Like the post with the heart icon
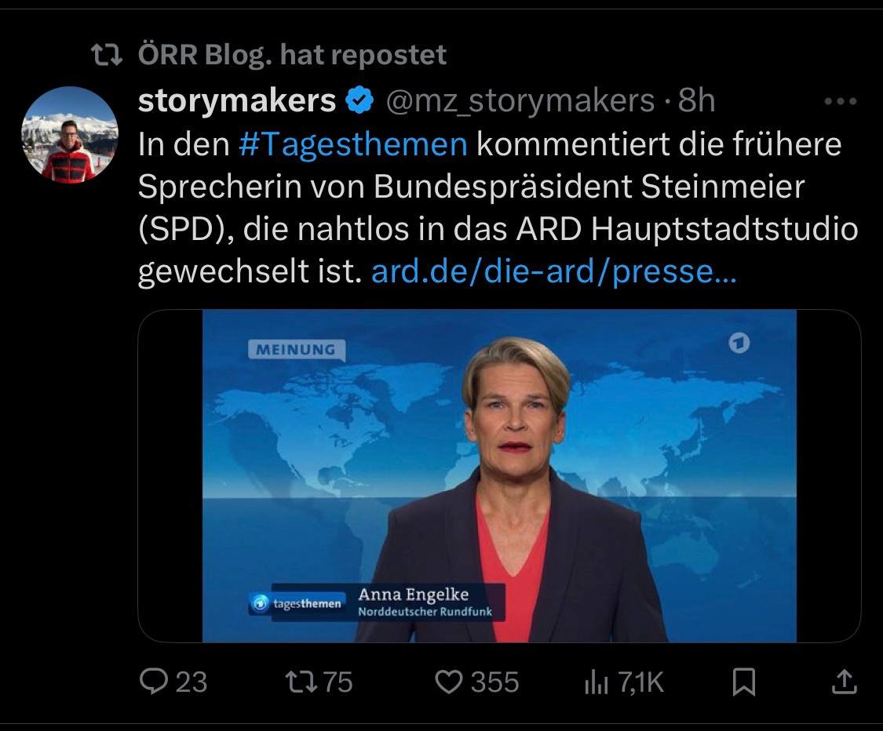Screen dimensions: 883x731 tap(451, 682)
